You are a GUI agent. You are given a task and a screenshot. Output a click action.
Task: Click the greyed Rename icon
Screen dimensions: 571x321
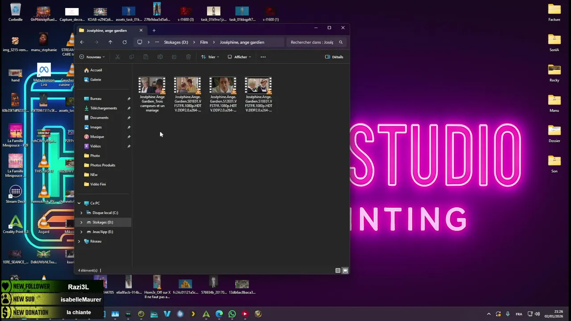[160, 57]
